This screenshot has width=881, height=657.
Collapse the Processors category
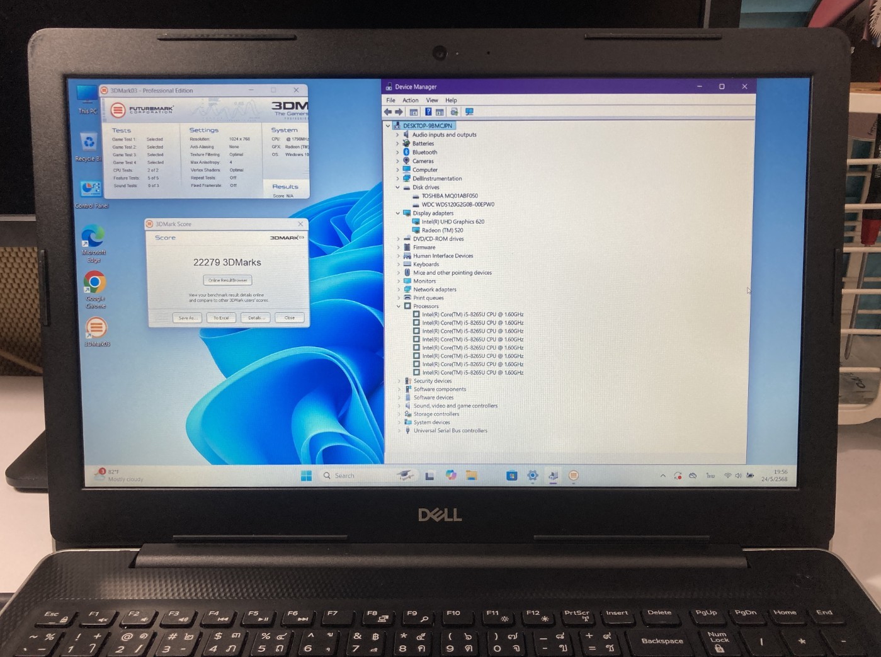coord(399,306)
